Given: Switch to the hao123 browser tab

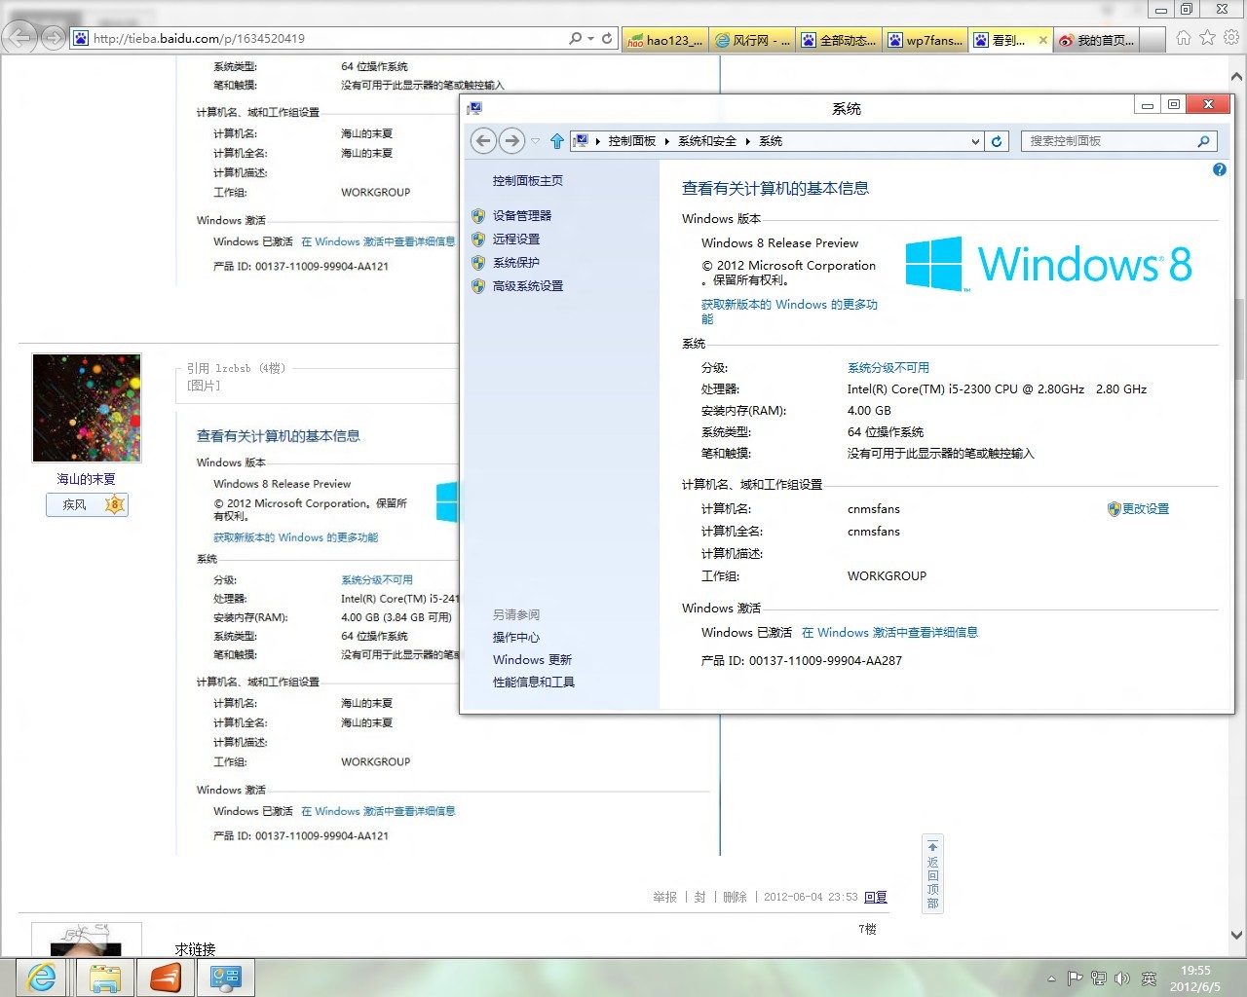Looking at the screenshot, I should (664, 40).
